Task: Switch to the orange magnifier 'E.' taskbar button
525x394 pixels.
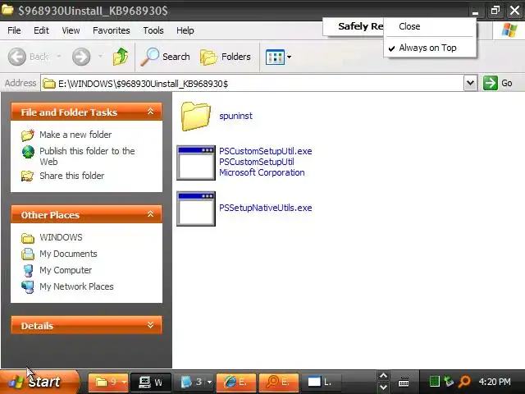Action: 279,382
